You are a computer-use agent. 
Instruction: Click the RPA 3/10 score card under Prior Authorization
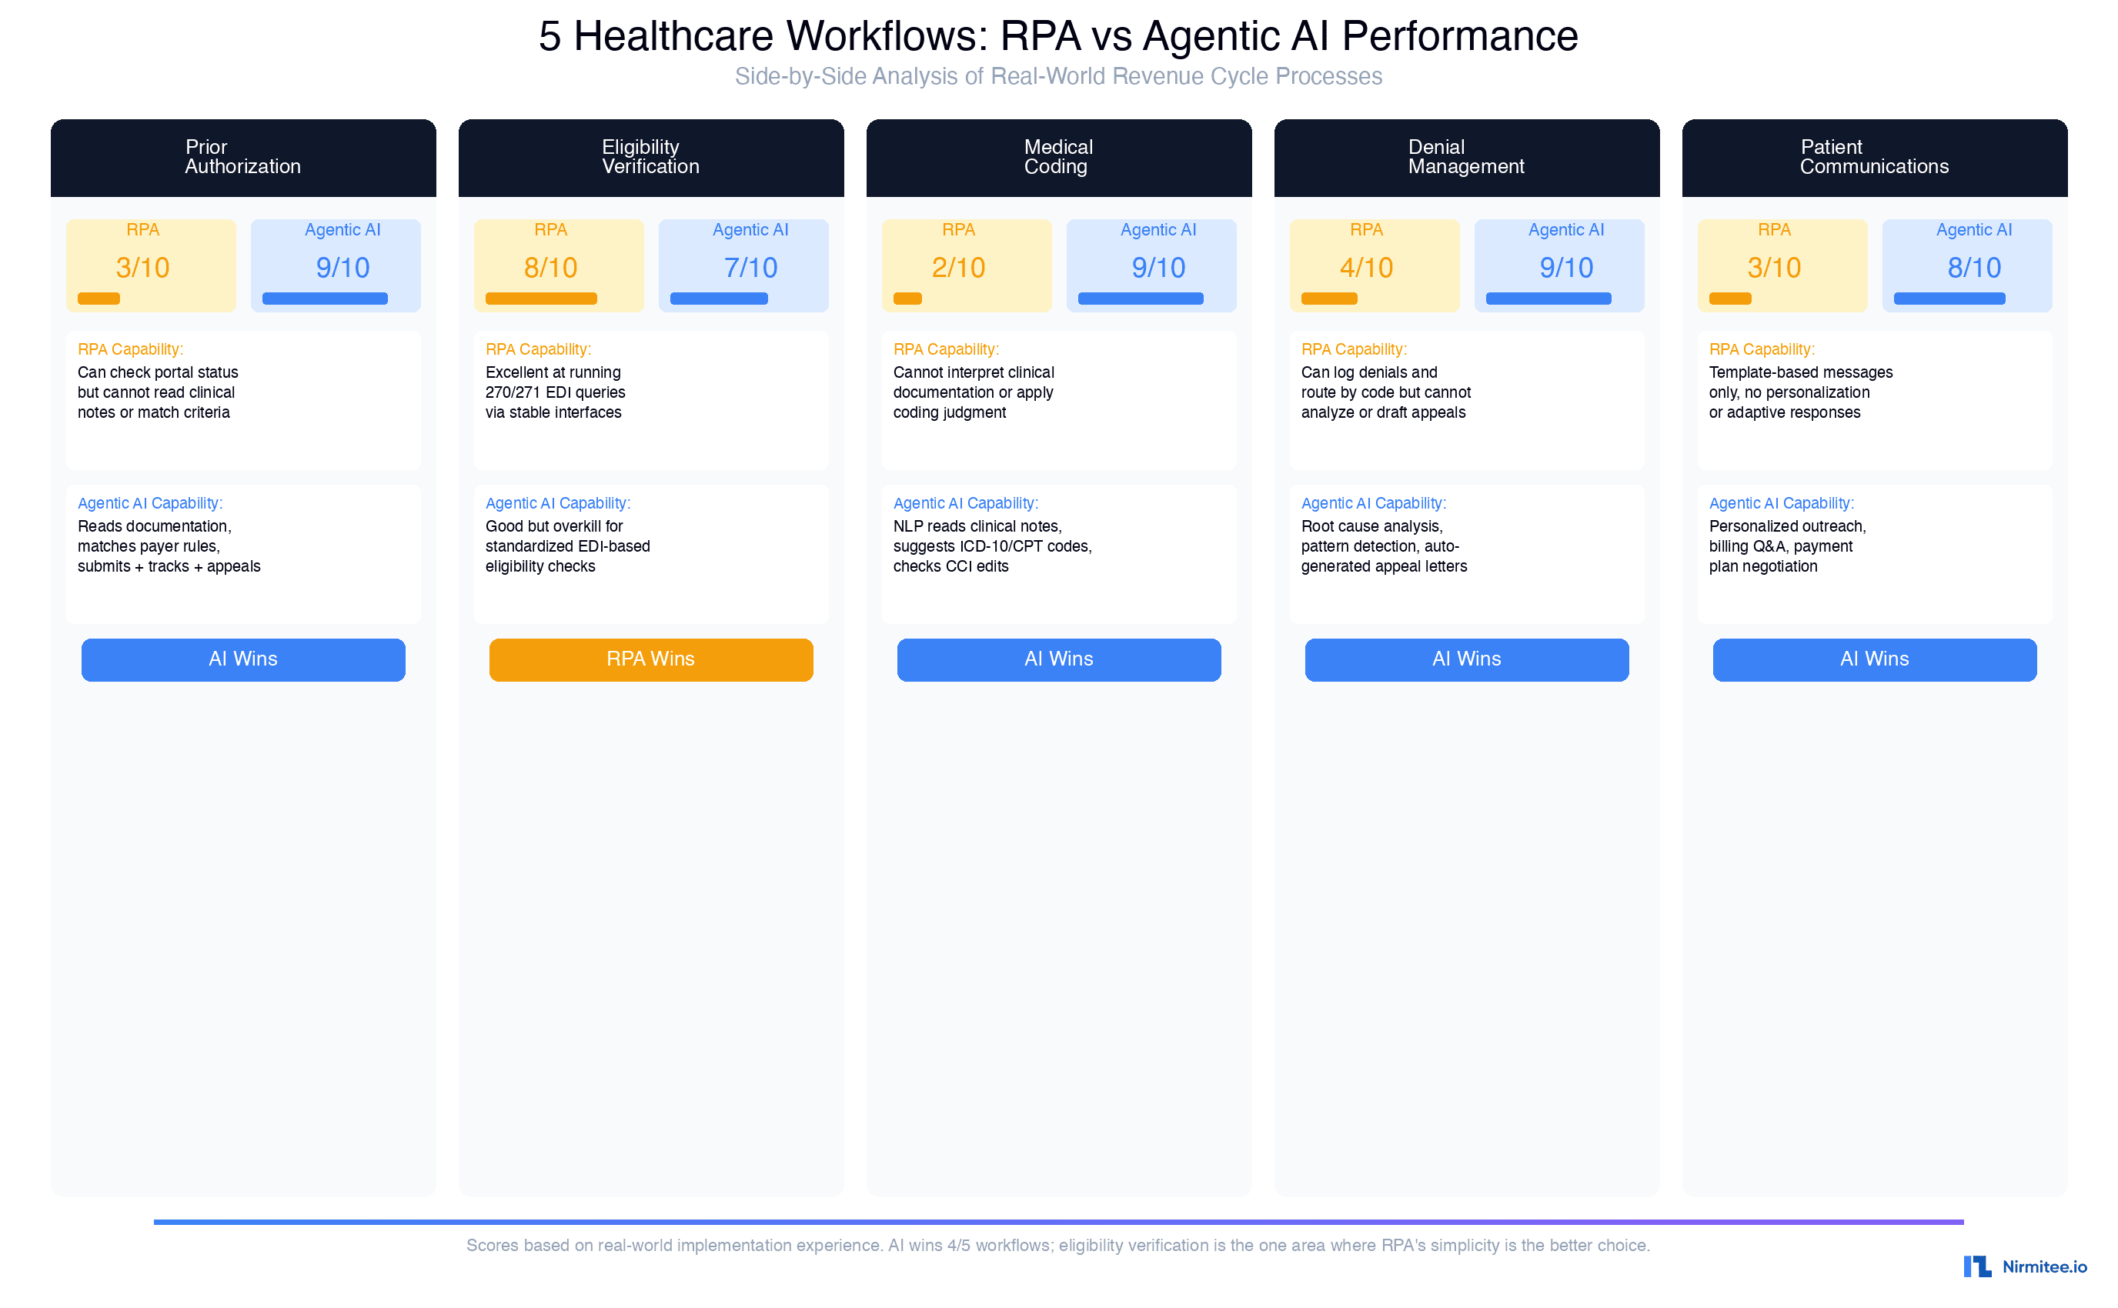tap(152, 265)
